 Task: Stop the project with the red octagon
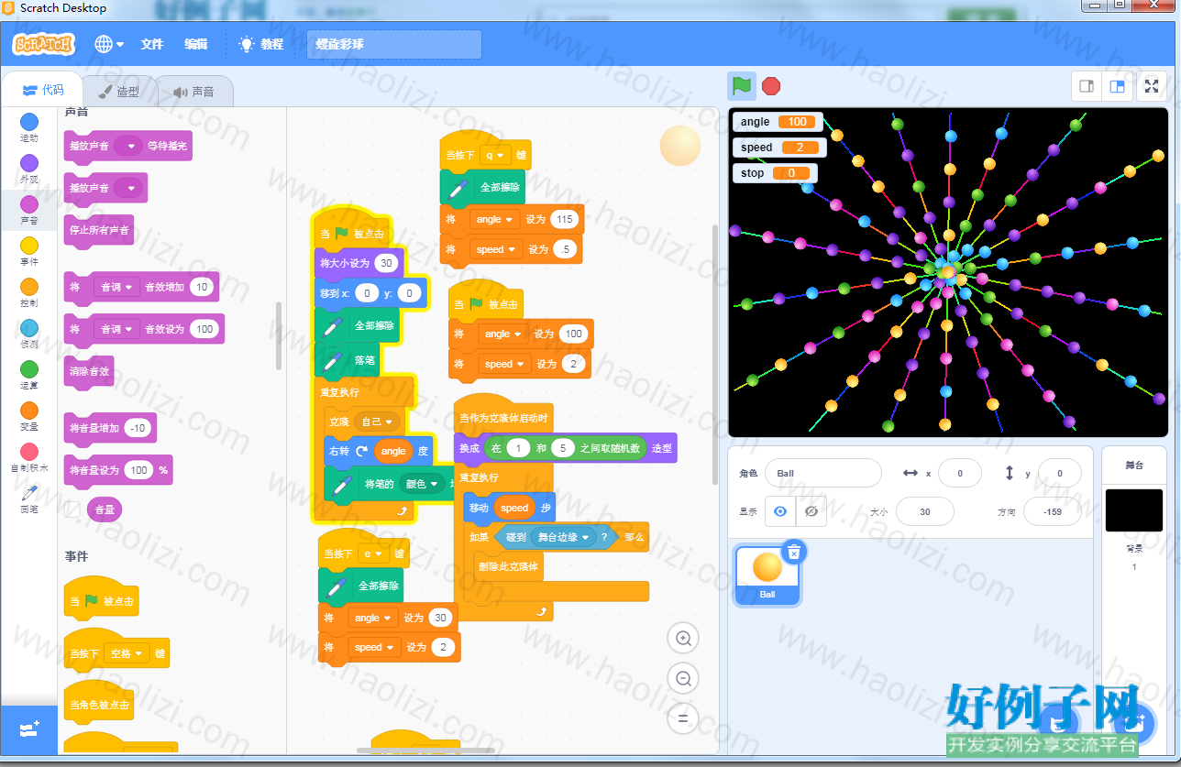pyautogui.click(x=771, y=86)
